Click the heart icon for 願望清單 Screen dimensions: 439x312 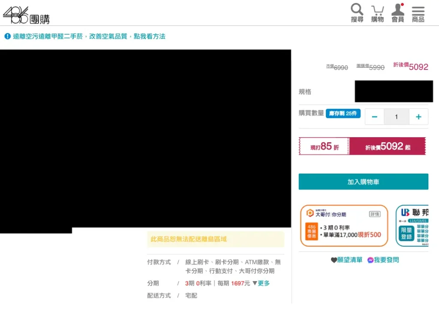[x=334, y=260]
